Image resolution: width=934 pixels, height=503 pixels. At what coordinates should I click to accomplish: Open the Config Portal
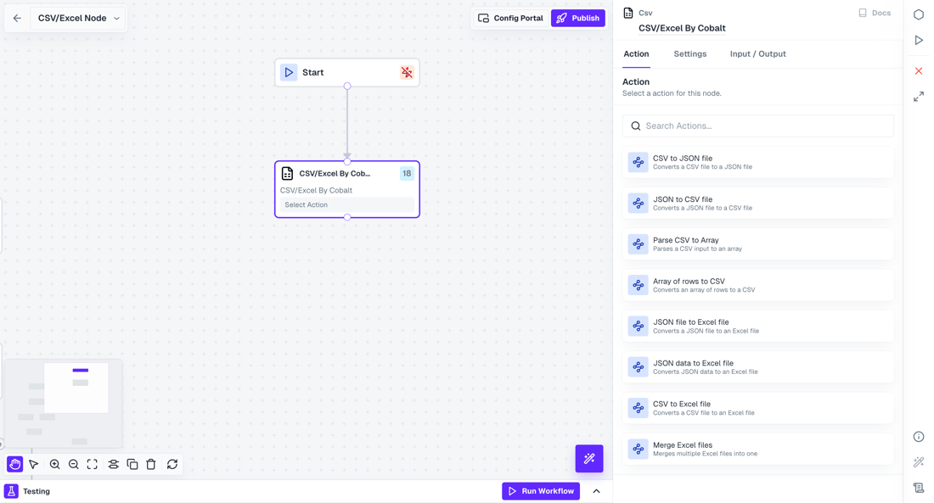(x=510, y=19)
